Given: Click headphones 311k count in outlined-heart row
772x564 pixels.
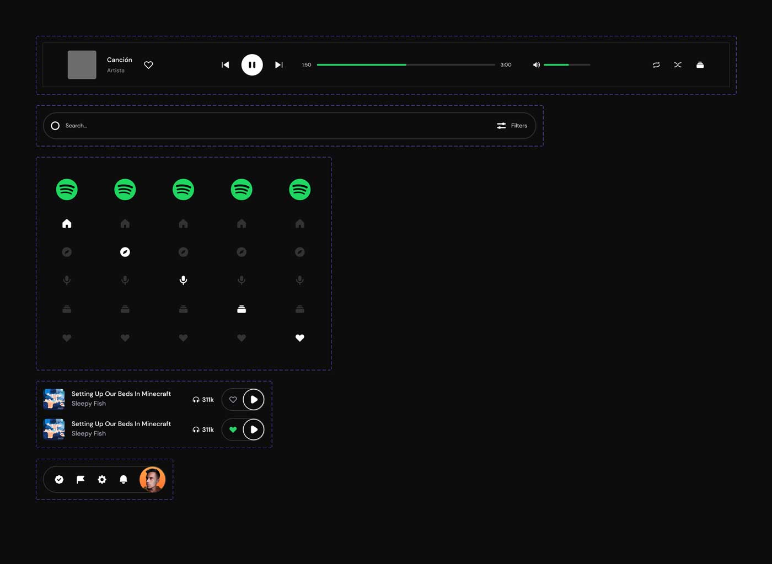Looking at the screenshot, I should pyautogui.click(x=203, y=400).
